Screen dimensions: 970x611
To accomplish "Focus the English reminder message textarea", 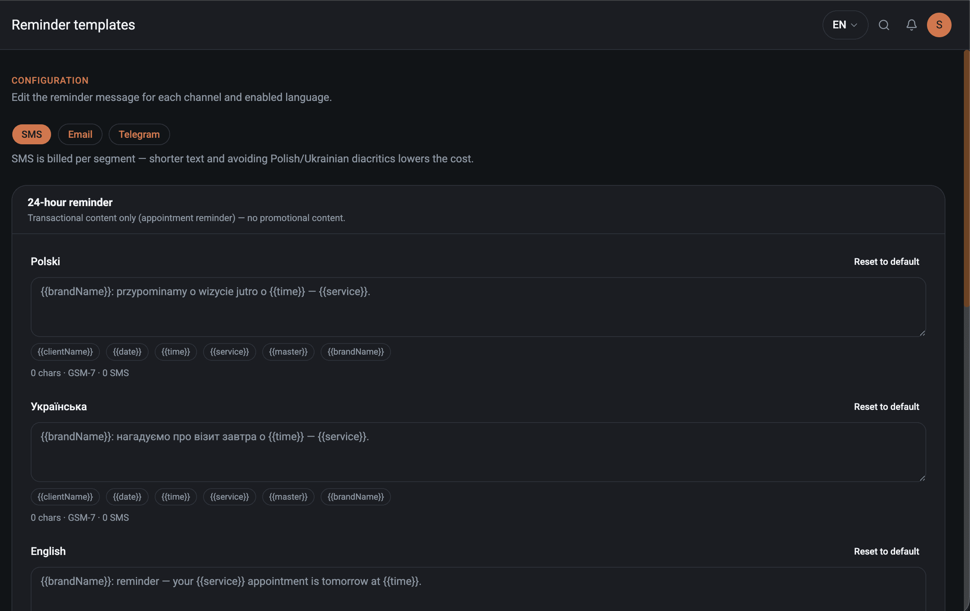I will point(478,589).
